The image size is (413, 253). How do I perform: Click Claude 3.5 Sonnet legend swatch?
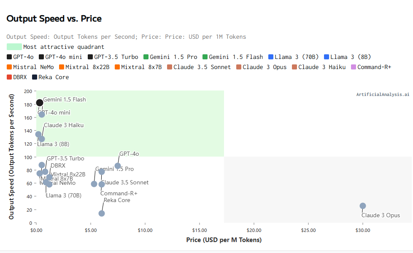(x=170, y=67)
